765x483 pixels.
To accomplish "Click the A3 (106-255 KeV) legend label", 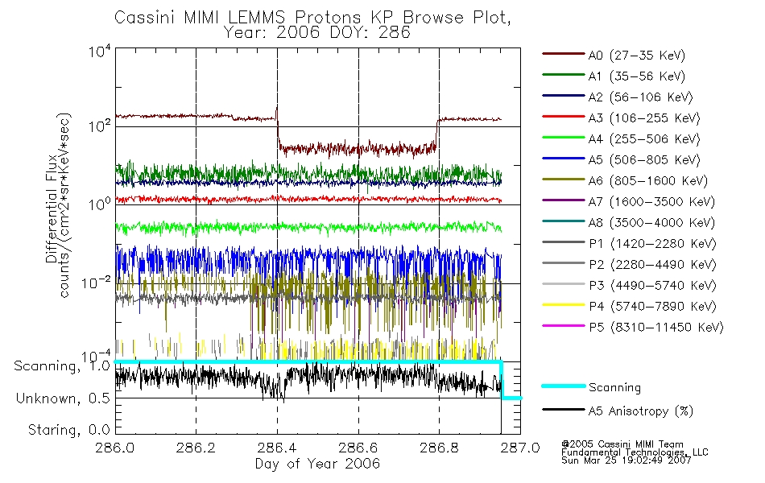I will (x=644, y=118).
